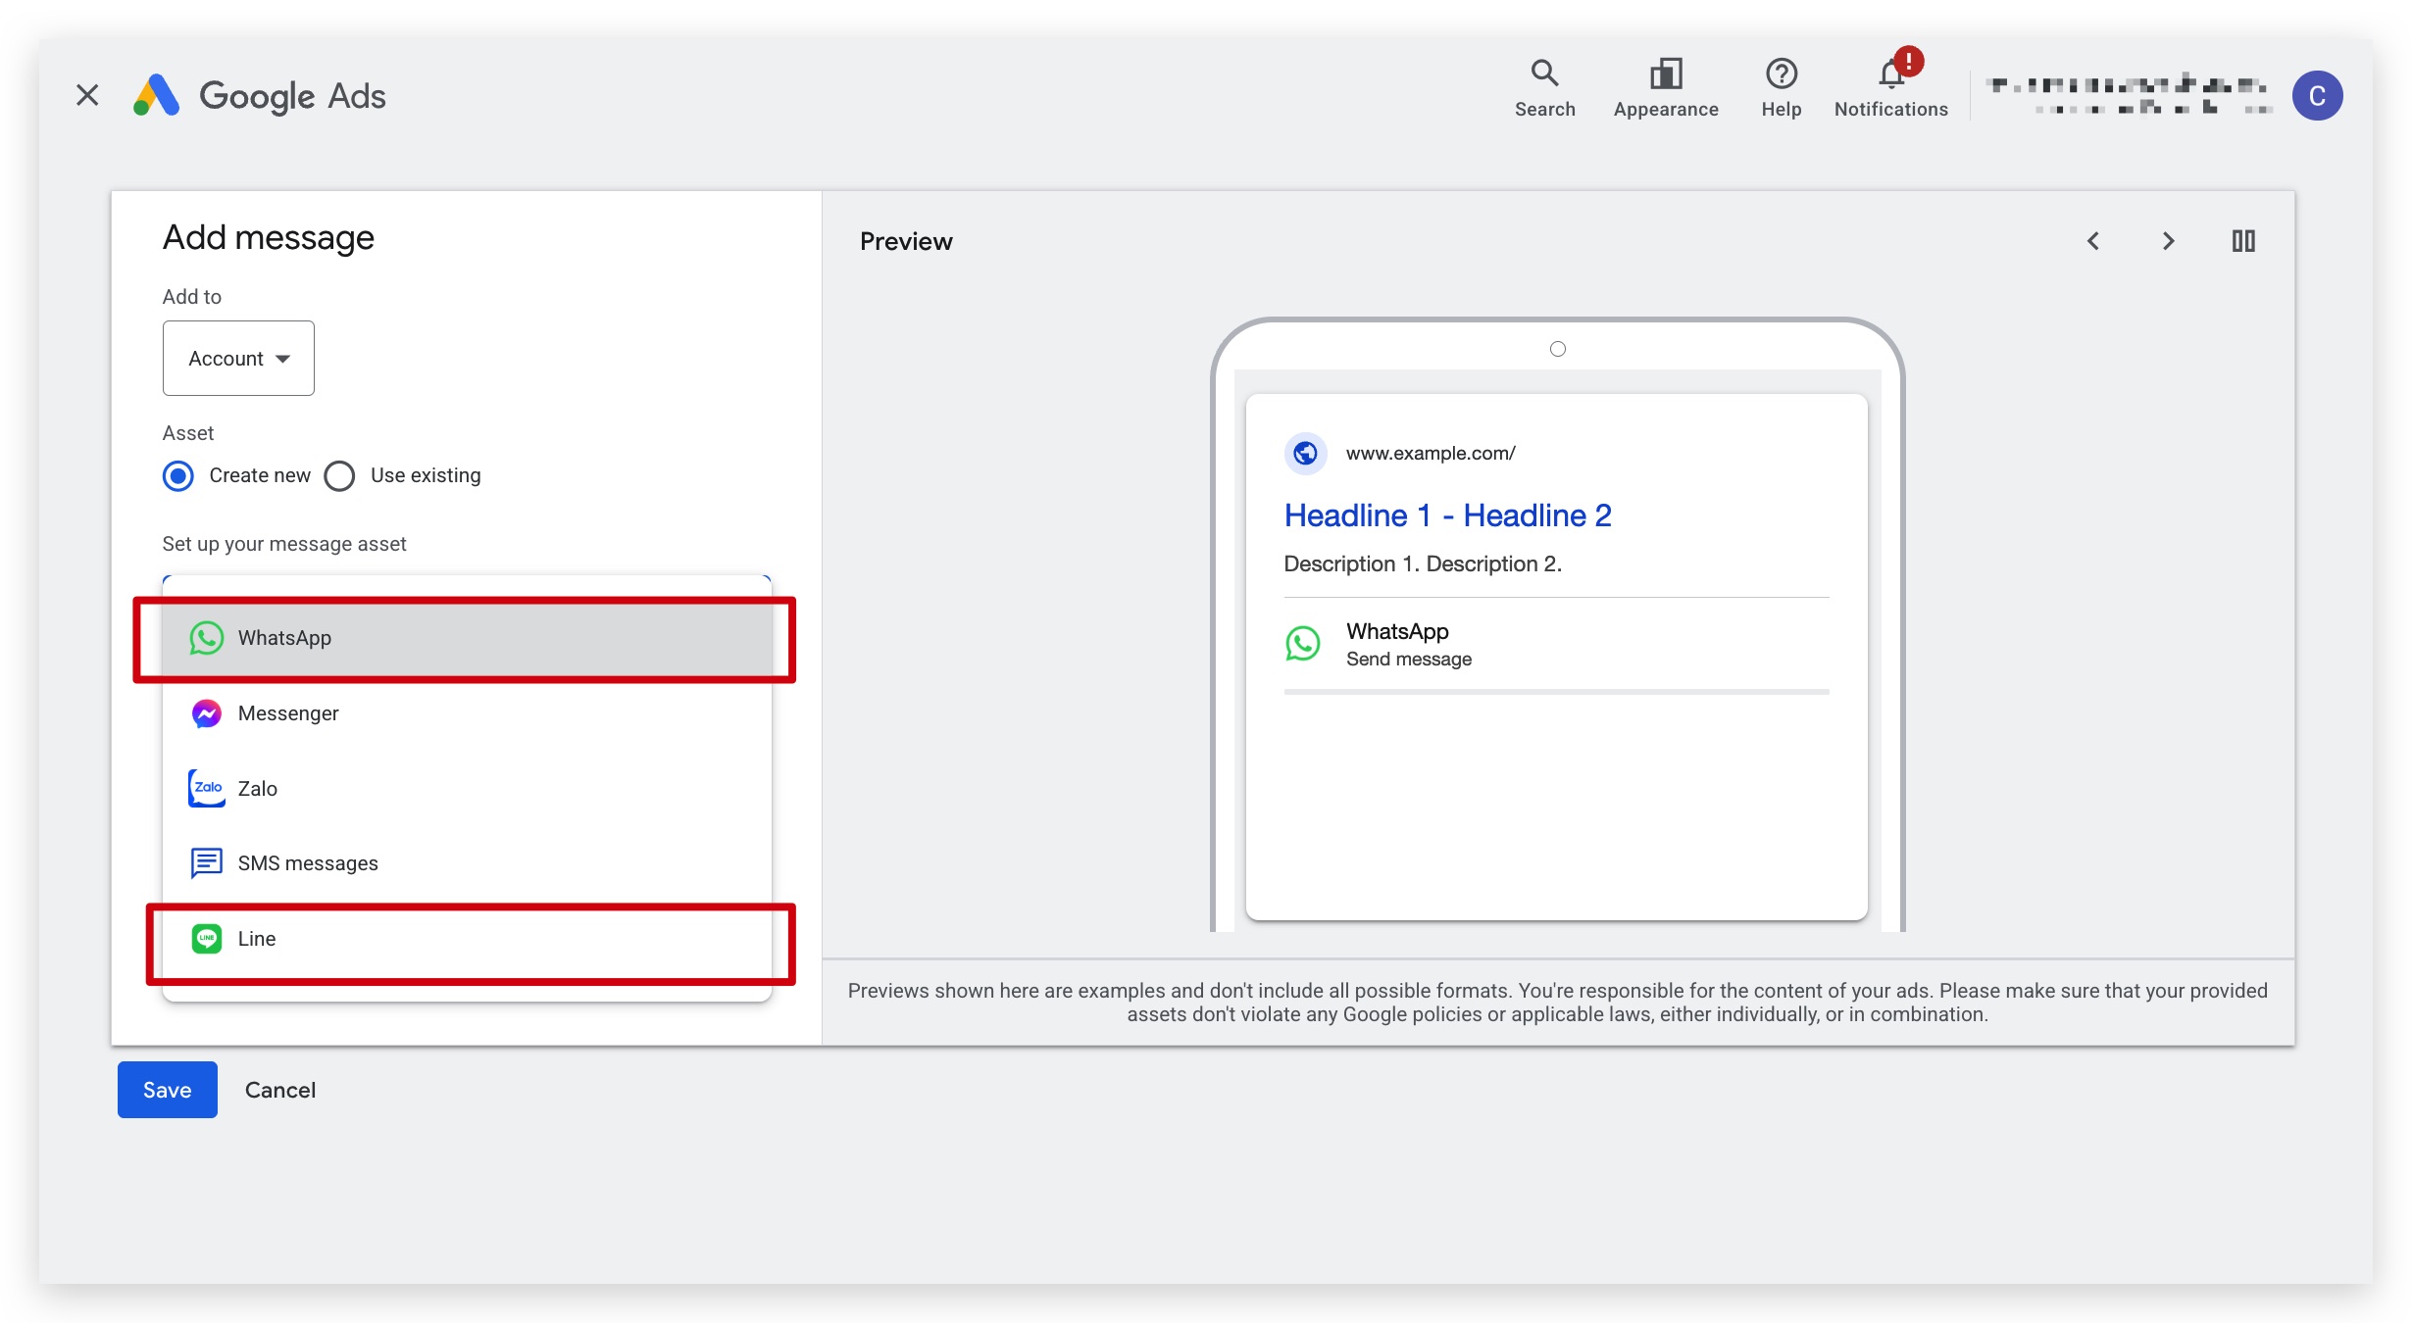Click the globe icon in the ad preview
This screenshot has height=1323, width=2412.
pyautogui.click(x=1305, y=453)
